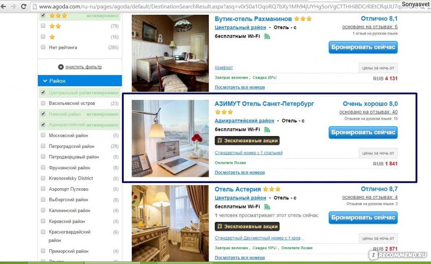
Task: Click Wi-Fi icon for Бутик-отель Рахманинов
Action: (267, 36)
